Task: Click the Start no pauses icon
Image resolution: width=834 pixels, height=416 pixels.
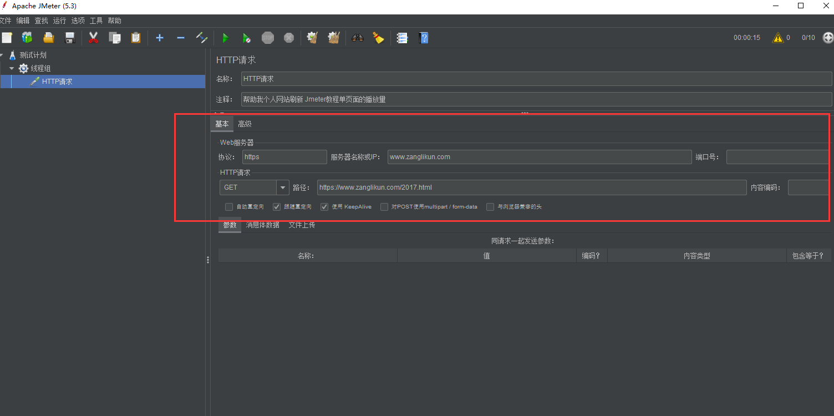Action: click(x=246, y=38)
